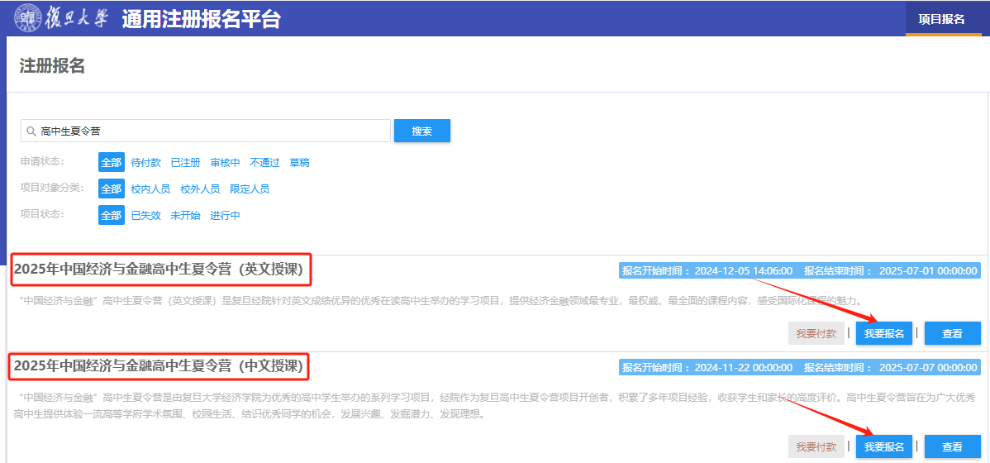Filter project status by 已失效
This screenshot has width=990, height=463.
(x=145, y=216)
